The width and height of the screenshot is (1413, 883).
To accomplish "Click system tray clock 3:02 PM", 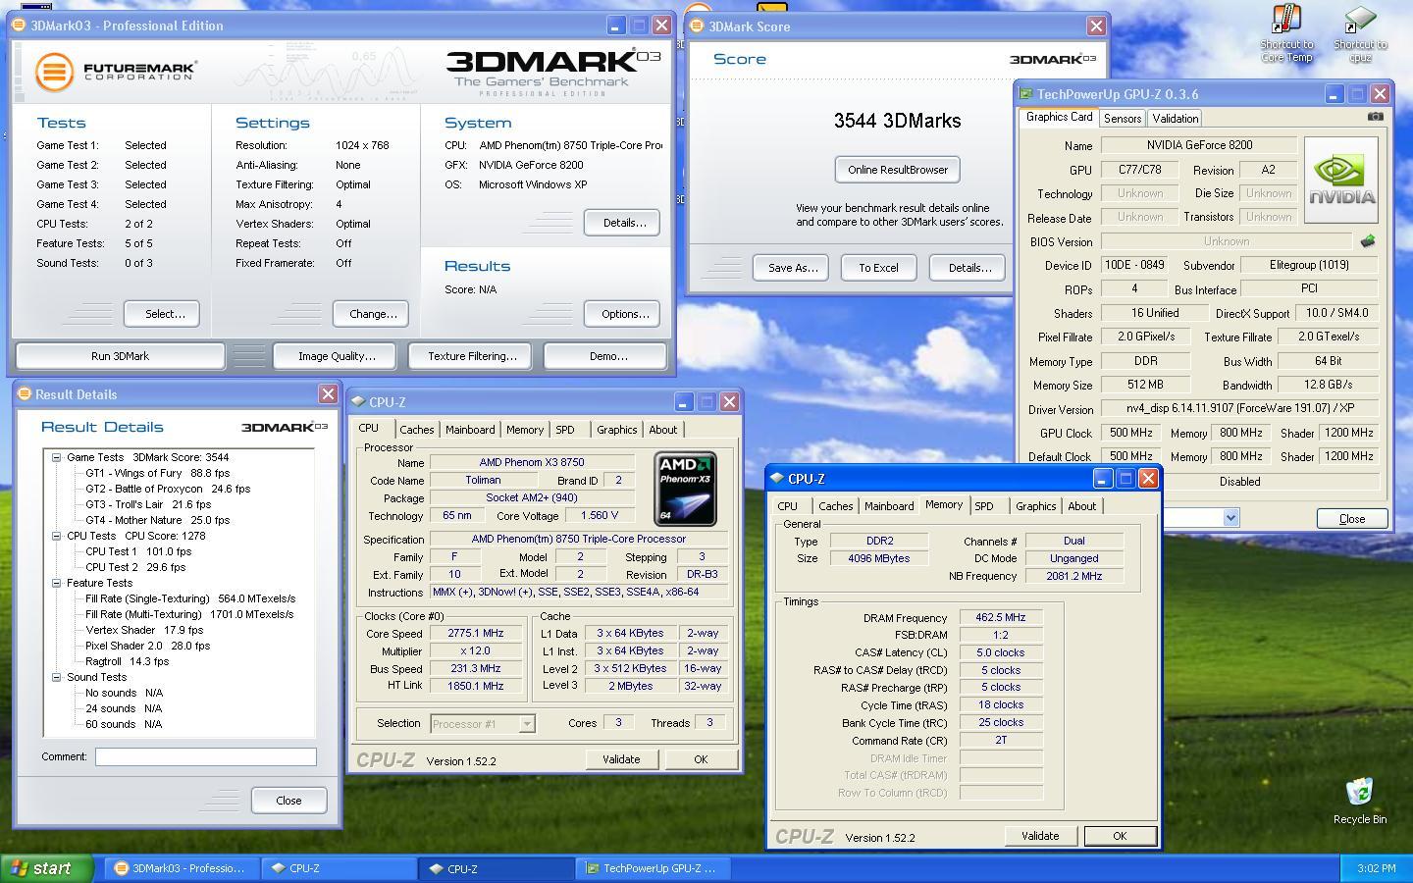I will [1376, 868].
